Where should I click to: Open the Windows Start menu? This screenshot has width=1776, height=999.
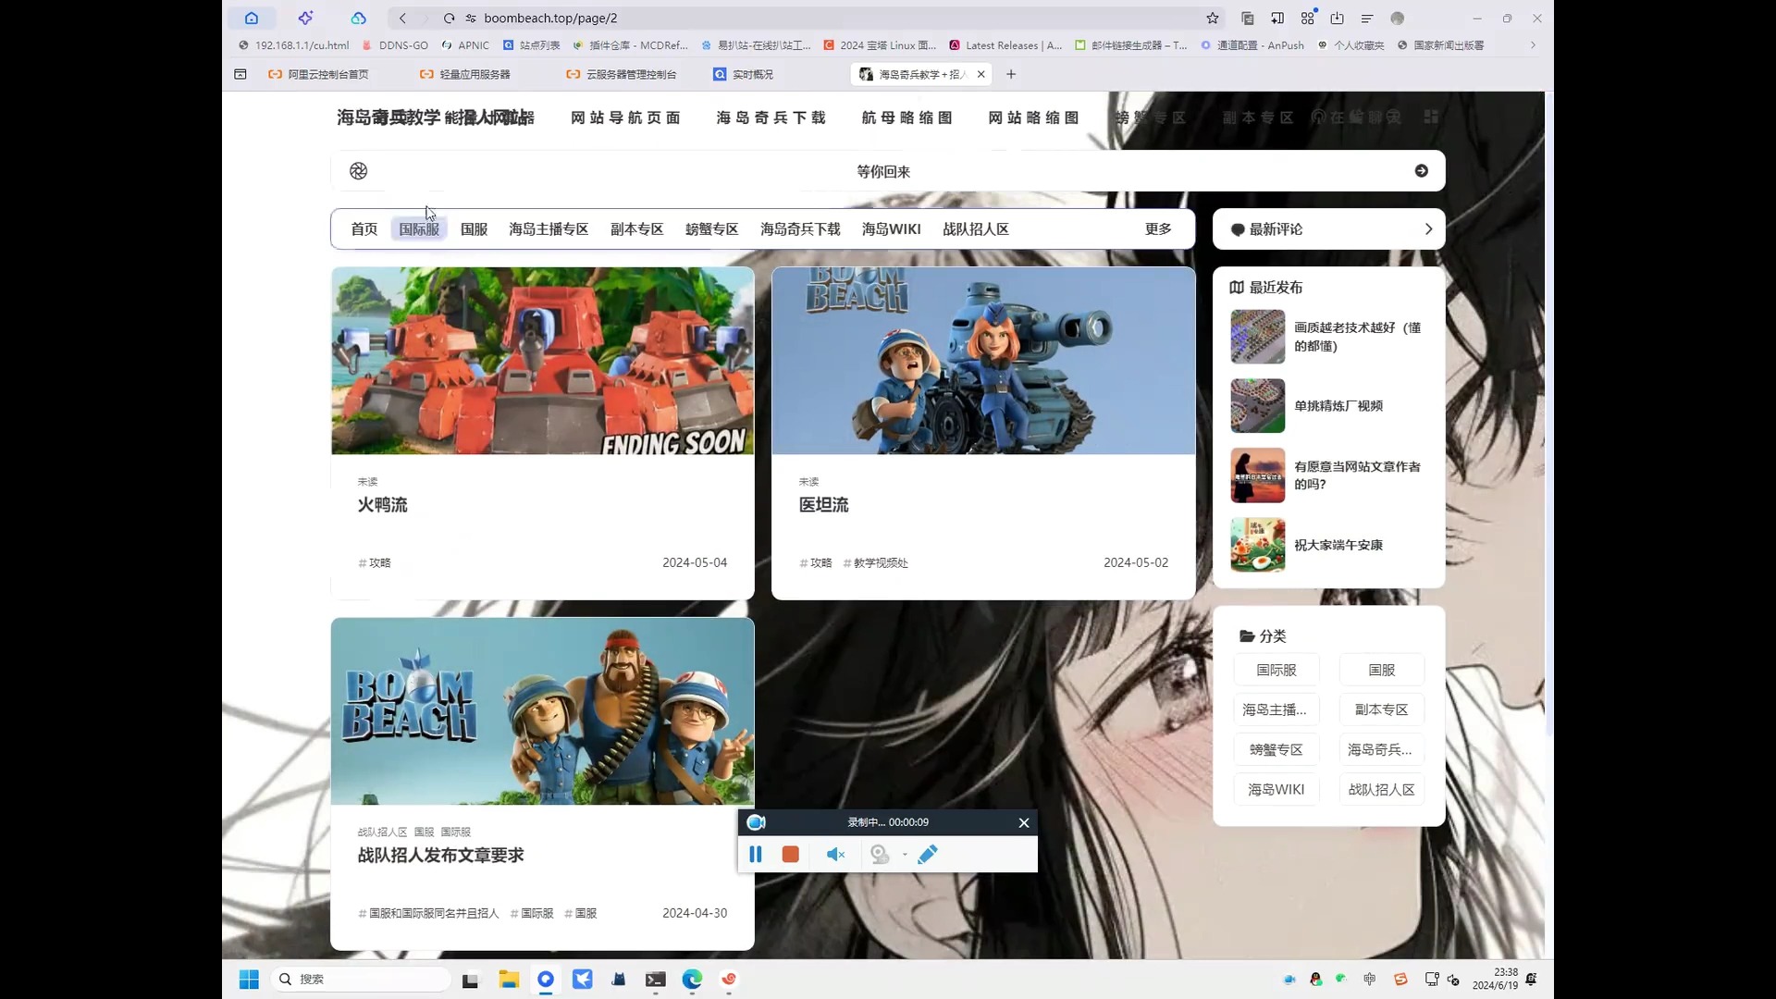249,980
